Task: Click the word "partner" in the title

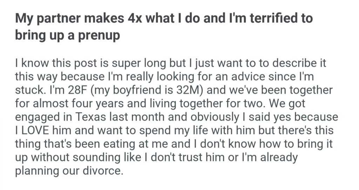Action: pos(61,18)
